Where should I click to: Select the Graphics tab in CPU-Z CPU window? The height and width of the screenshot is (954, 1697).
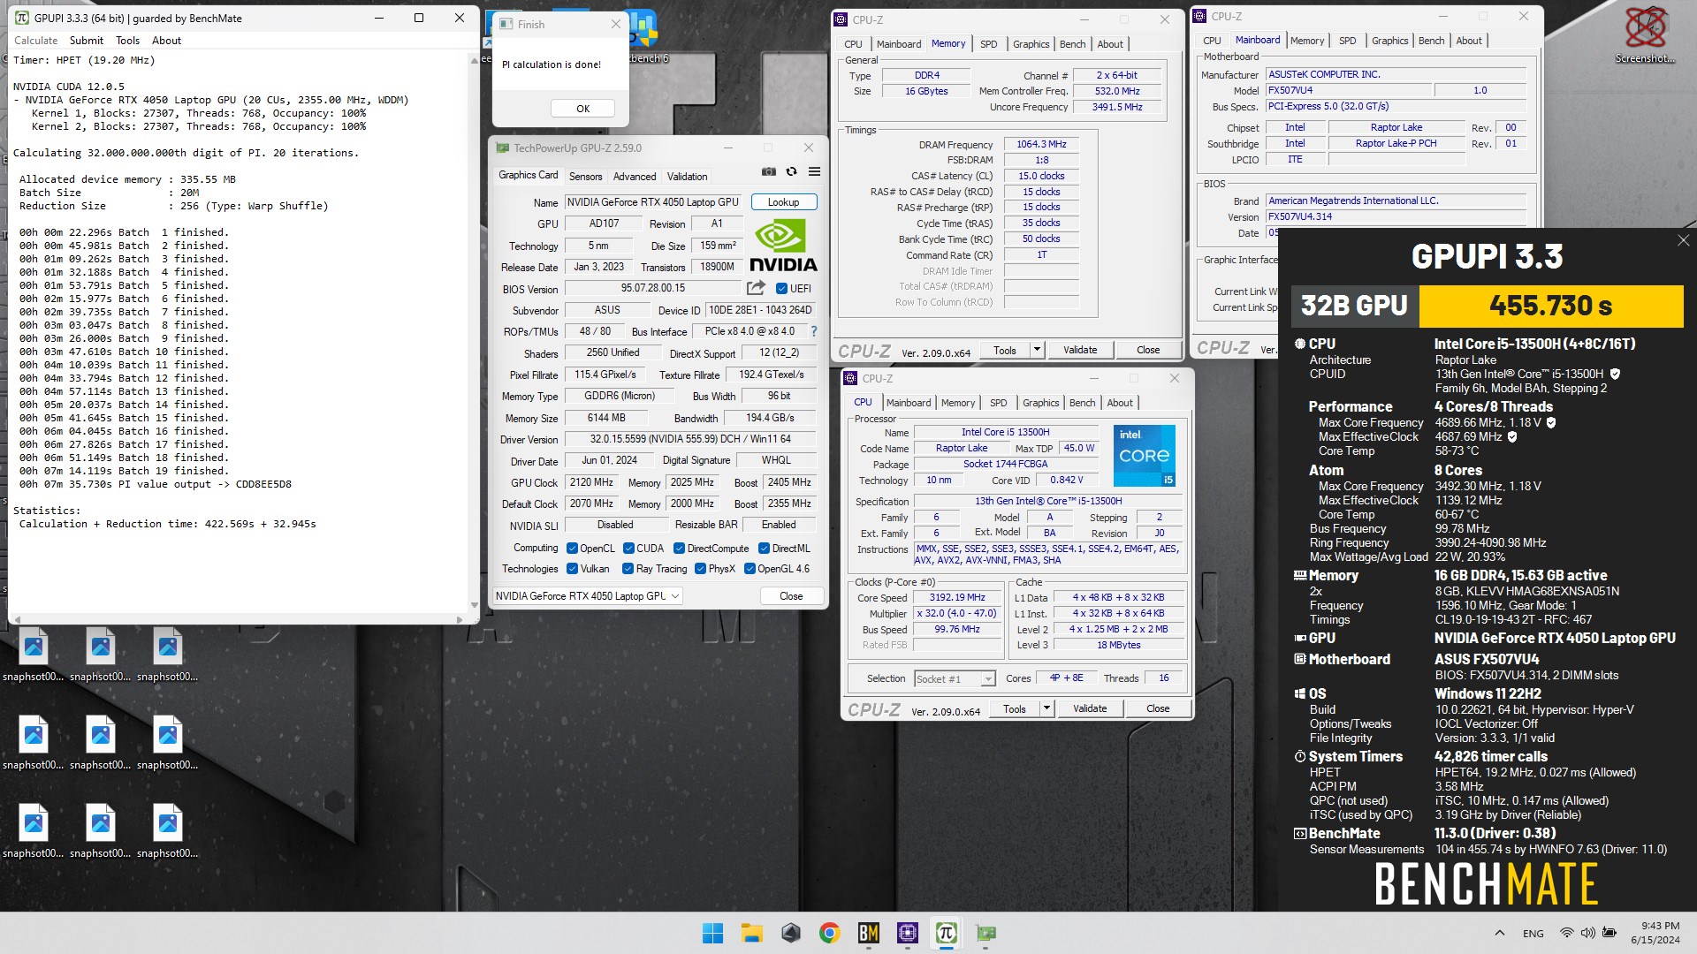click(1040, 403)
